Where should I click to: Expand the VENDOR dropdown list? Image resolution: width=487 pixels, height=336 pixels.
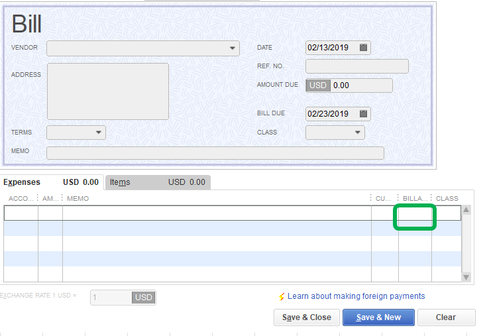click(232, 48)
